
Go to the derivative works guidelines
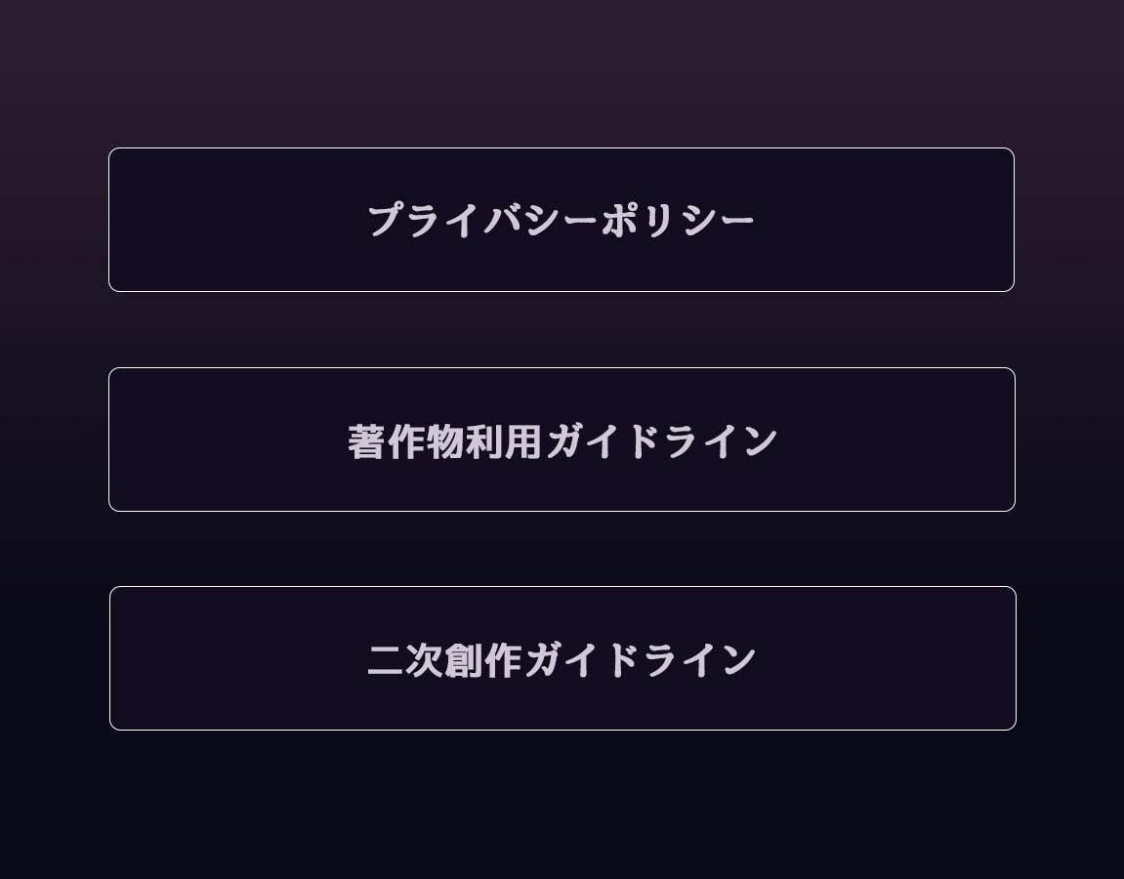(x=562, y=659)
